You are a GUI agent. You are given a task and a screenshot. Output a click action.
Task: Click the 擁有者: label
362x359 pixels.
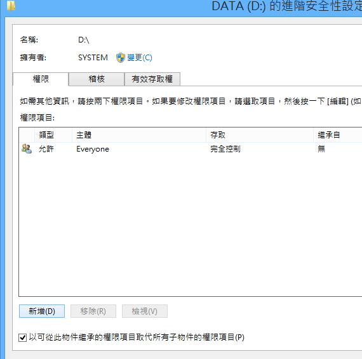tap(33, 58)
